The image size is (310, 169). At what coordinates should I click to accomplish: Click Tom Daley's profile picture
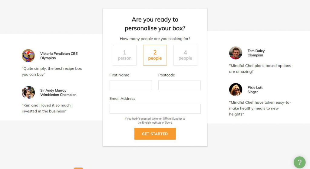click(236, 53)
